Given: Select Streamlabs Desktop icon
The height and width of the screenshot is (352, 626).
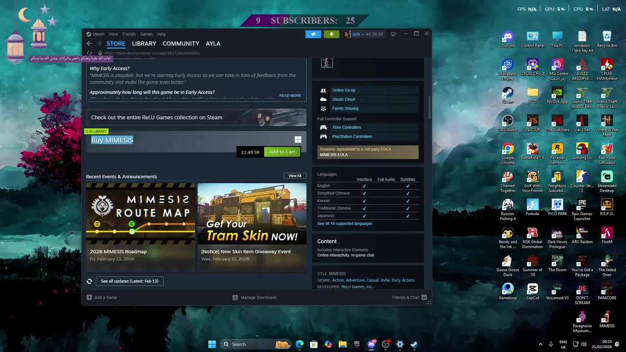Looking at the screenshot, I should [607, 181].
